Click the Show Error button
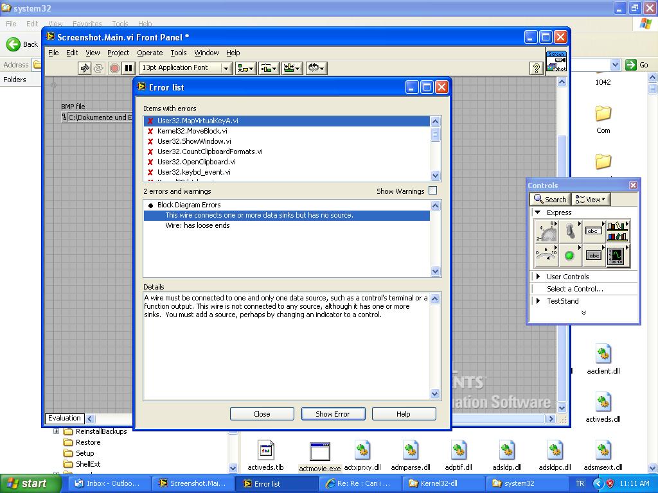 pyautogui.click(x=333, y=413)
